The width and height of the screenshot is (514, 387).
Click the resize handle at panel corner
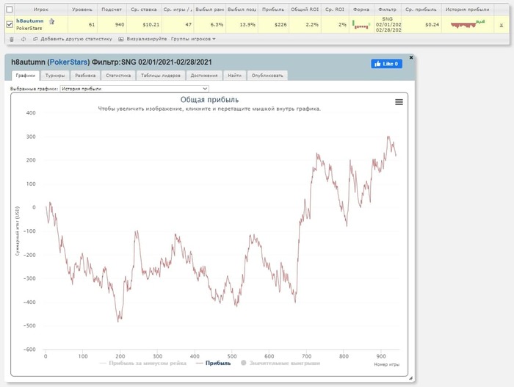pyautogui.click(x=410, y=378)
